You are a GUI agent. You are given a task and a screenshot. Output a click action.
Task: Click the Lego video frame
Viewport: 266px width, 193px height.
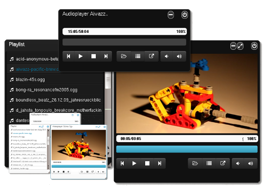187,94
